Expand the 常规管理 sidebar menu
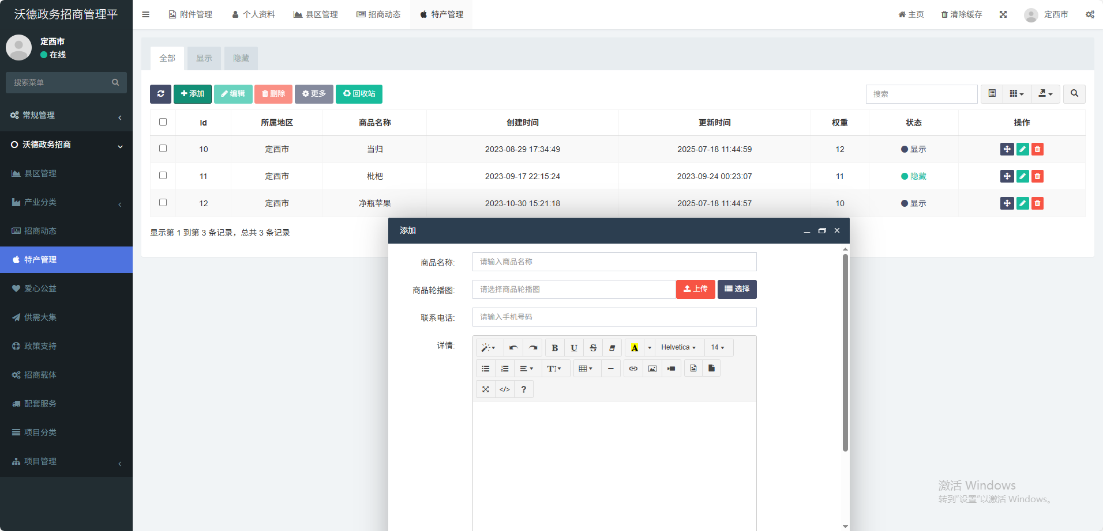The height and width of the screenshot is (531, 1103). coord(66,116)
